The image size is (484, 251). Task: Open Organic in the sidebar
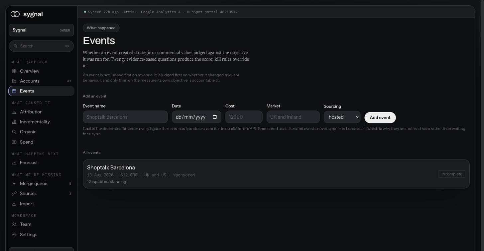[x=41, y=132]
